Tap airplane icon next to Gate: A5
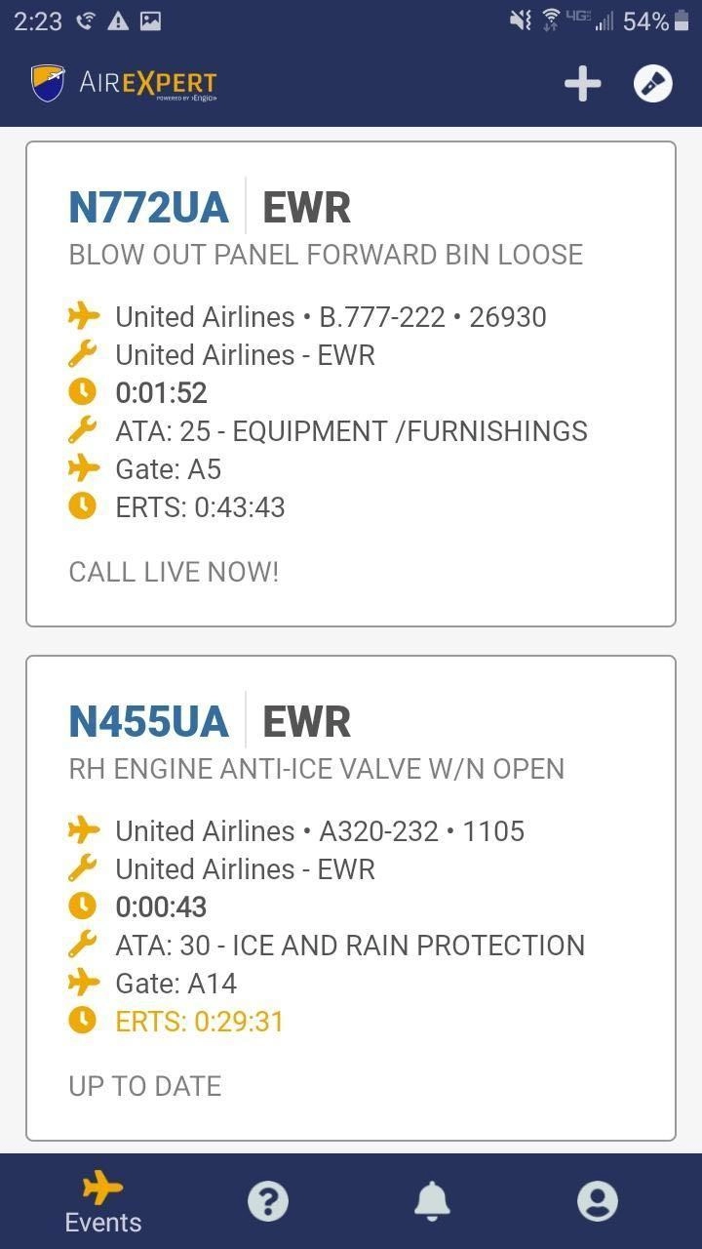Screen dimensions: 702x1249 tap(84, 468)
